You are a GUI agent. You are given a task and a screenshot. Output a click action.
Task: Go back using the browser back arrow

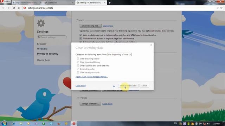pos(3,8)
